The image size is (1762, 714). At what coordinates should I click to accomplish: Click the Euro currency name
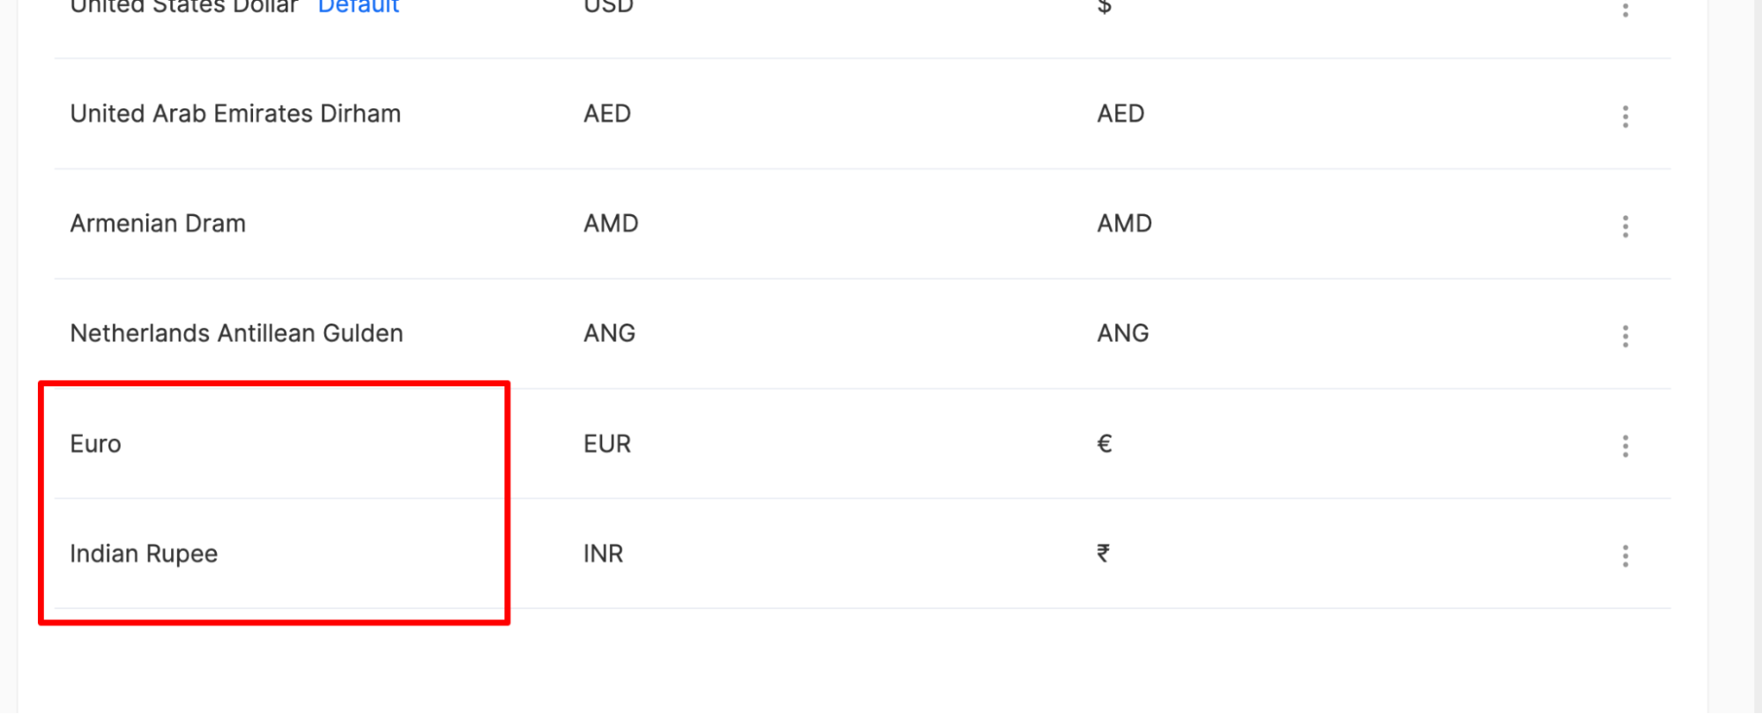click(x=95, y=443)
